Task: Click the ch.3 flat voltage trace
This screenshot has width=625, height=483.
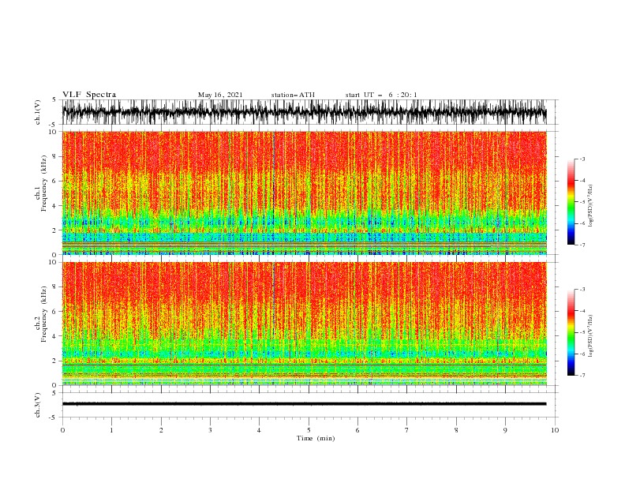Action: pyautogui.click(x=304, y=404)
